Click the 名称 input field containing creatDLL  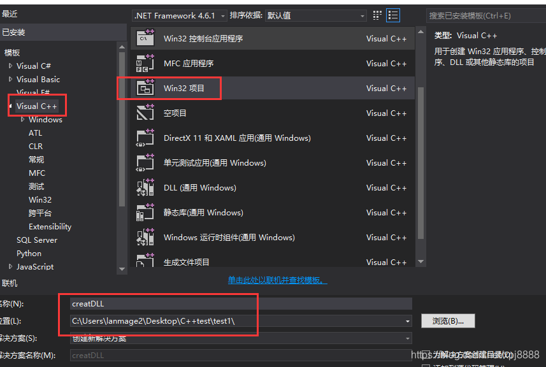(x=241, y=304)
